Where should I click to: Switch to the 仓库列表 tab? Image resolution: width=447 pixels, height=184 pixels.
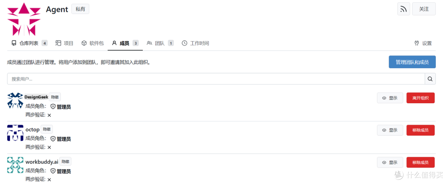tap(29, 43)
